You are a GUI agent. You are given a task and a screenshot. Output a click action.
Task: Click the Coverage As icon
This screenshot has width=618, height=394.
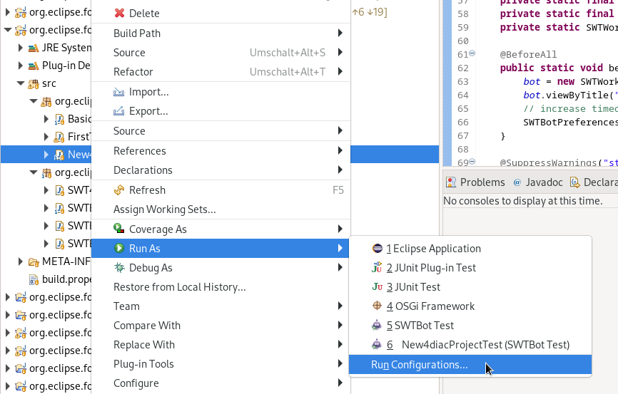(118, 229)
